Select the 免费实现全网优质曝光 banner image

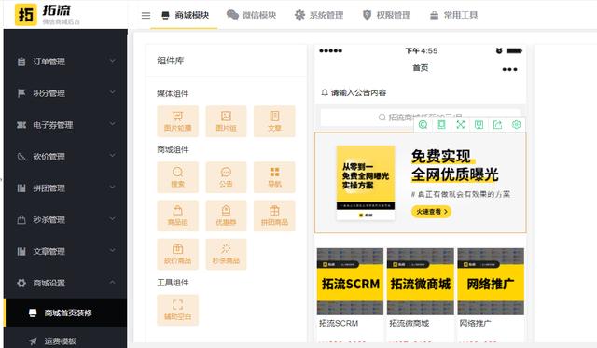click(421, 183)
